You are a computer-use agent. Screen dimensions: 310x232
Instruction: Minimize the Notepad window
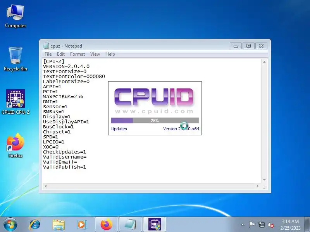pyautogui.click(x=236, y=46)
